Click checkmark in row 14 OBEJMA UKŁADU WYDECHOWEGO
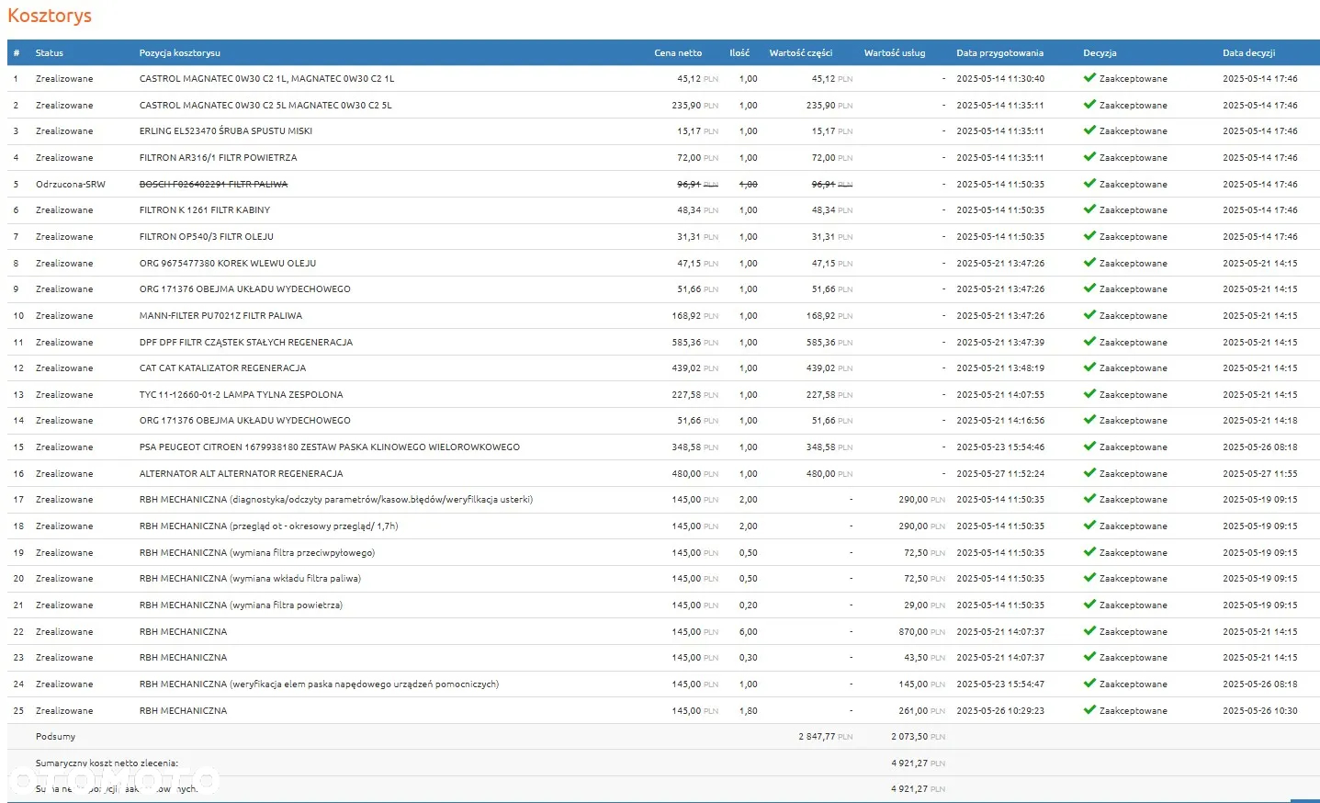1320x803 pixels. tap(1089, 420)
